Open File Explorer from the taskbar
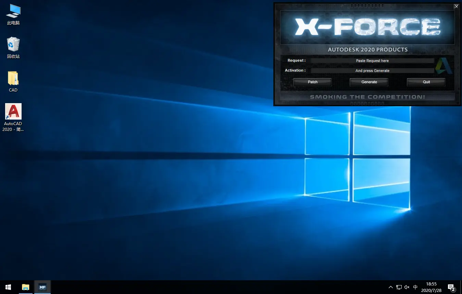 point(26,287)
